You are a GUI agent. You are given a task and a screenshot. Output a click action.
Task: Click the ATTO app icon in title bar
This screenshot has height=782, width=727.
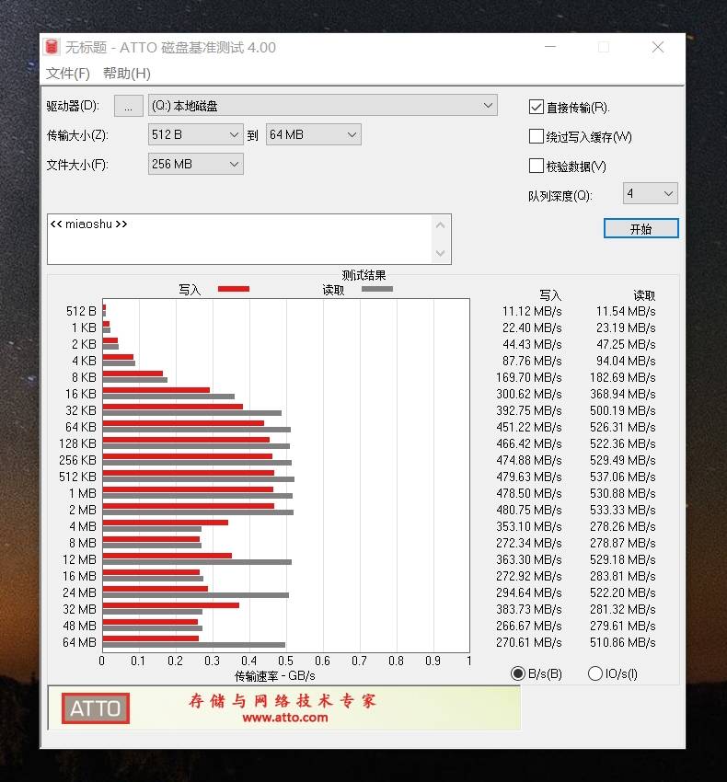point(52,47)
